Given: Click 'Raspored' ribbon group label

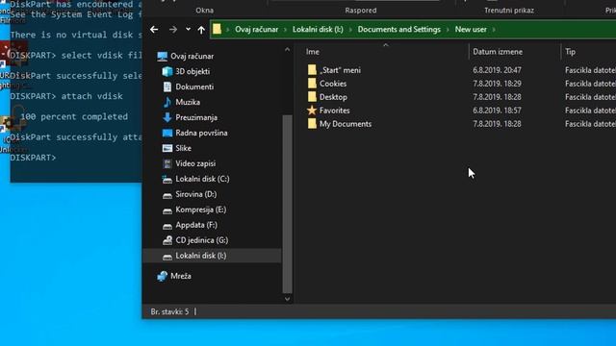Looking at the screenshot, I should 361,11.
